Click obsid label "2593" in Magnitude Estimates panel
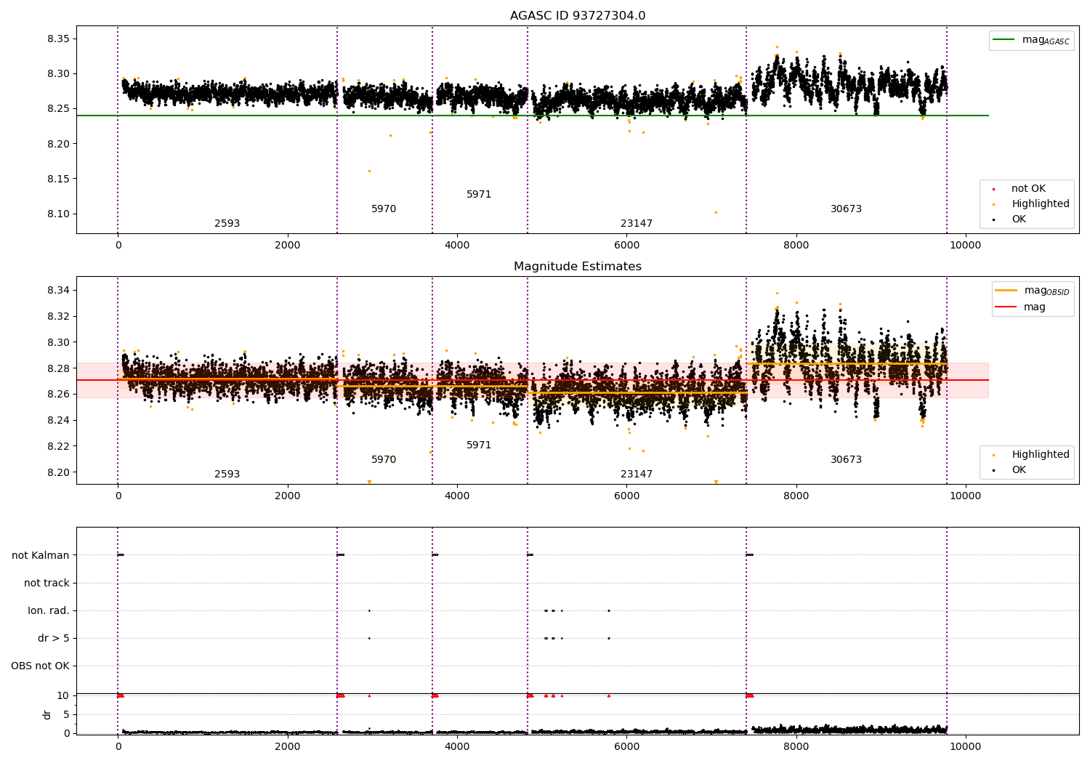1090x763 pixels. (227, 475)
